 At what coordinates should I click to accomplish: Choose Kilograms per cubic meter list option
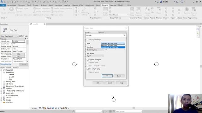113,46
